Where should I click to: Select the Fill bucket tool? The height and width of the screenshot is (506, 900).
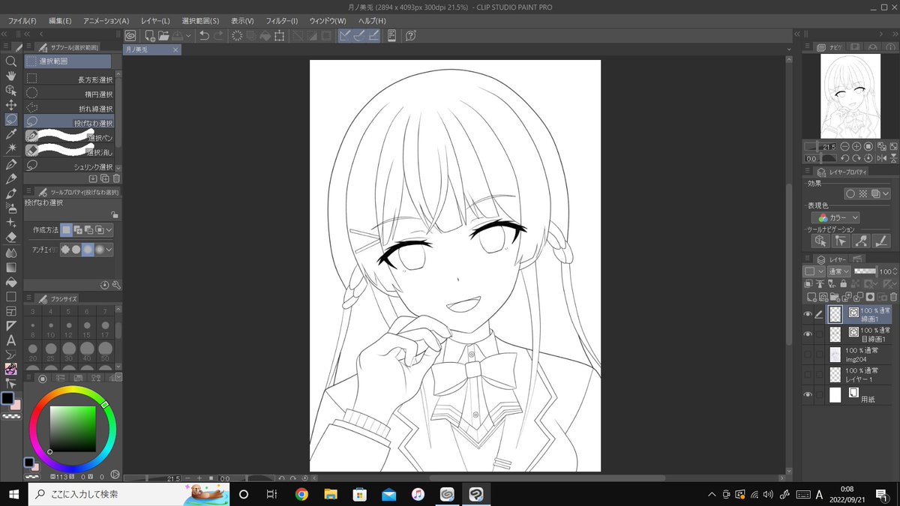[x=11, y=282]
